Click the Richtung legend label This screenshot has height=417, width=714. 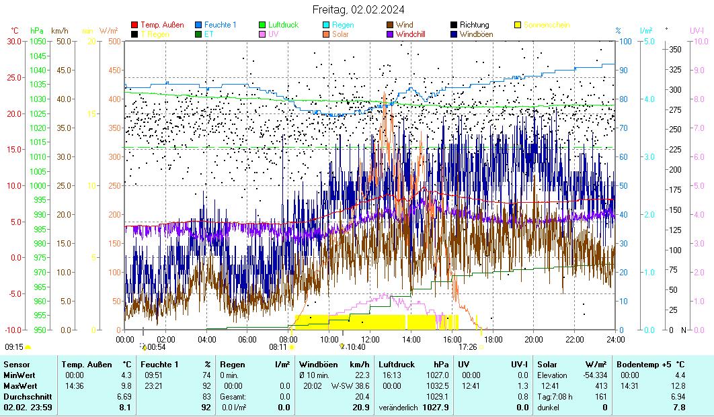pos(475,25)
